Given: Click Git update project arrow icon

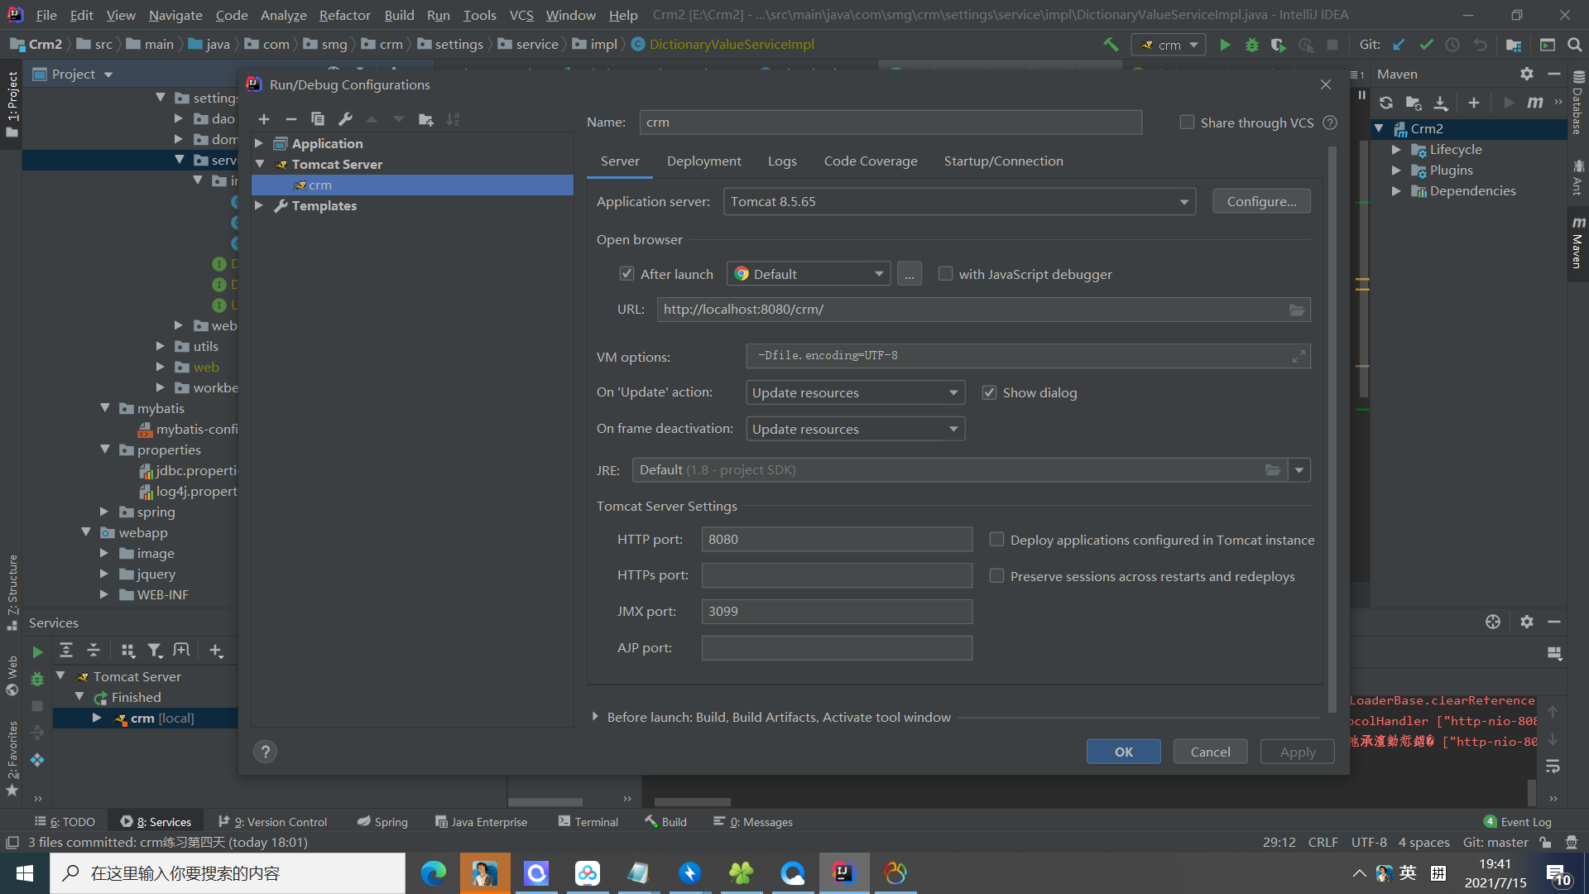Looking at the screenshot, I should 1399,45.
